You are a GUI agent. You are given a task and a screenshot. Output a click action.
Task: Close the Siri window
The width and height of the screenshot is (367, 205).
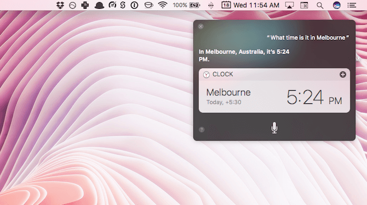tap(200, 26)
